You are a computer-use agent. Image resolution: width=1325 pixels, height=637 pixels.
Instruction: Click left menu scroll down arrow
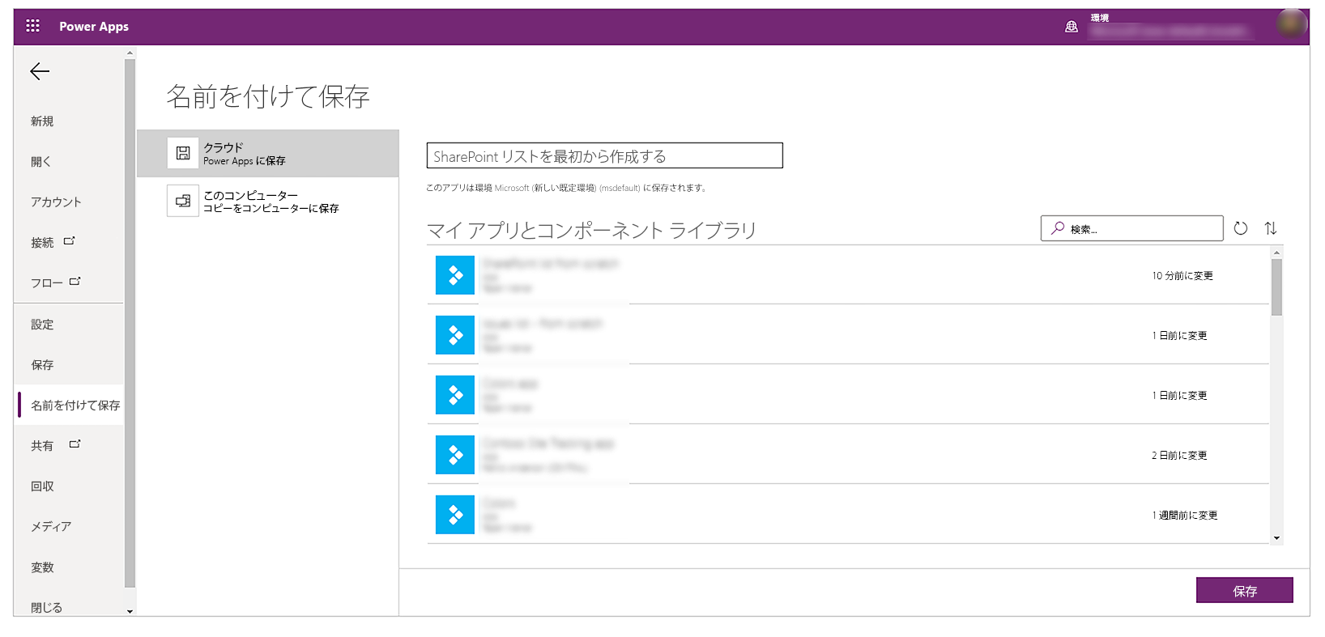click(x=130, y=611)
